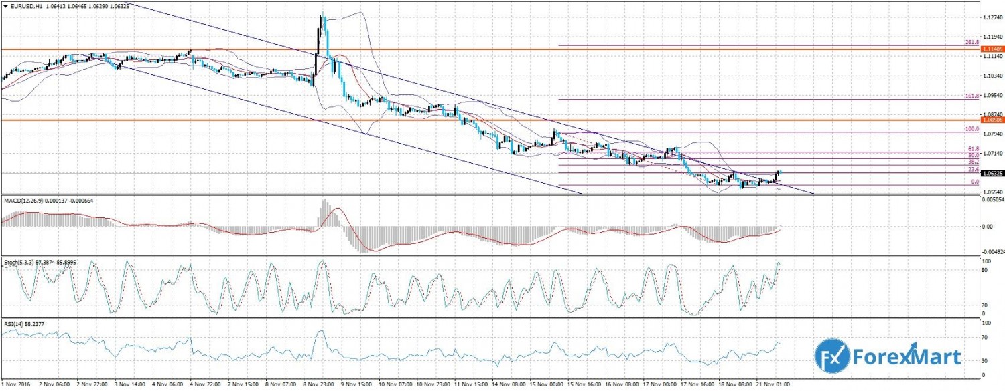Click the 70 level on RSI scale
Image resolution: width=1005 pixels, height=391 pixels.
point(984,338)
